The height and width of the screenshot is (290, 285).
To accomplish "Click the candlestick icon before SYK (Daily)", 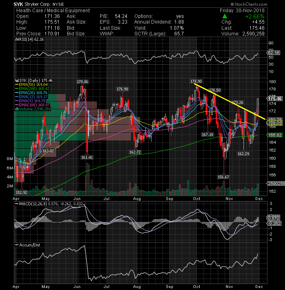I will coord(17,81).
